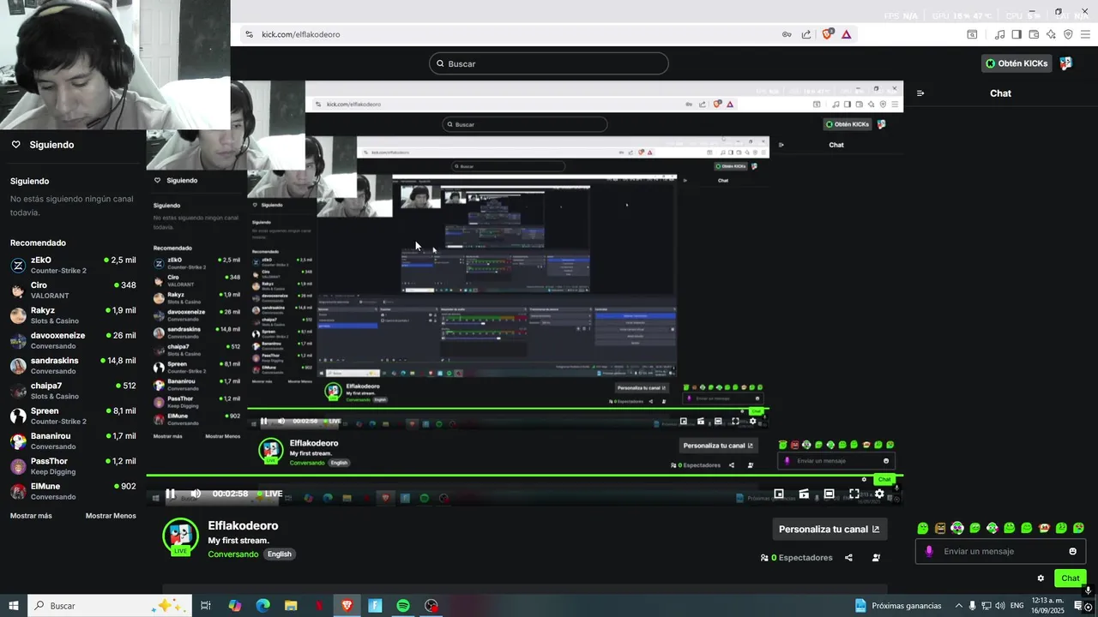Open Brave Leo AI sparkle icon

pos(1051,34)
